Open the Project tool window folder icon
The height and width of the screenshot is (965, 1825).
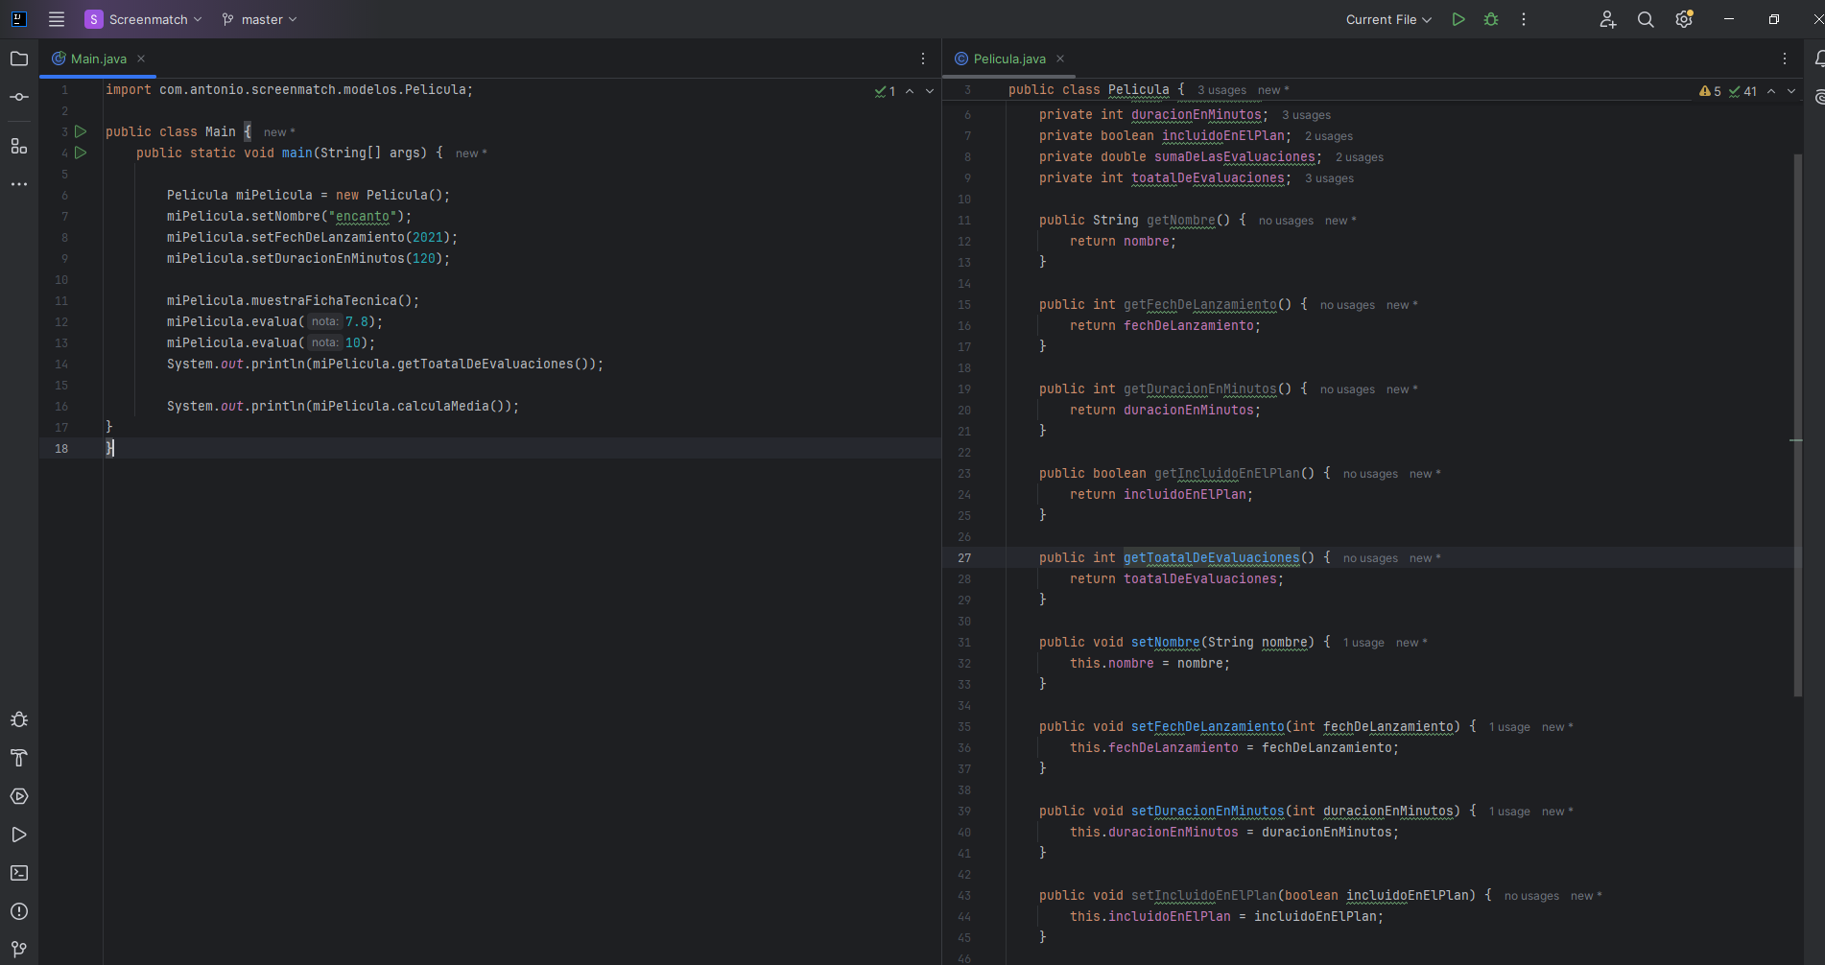(x=19, y=59)
